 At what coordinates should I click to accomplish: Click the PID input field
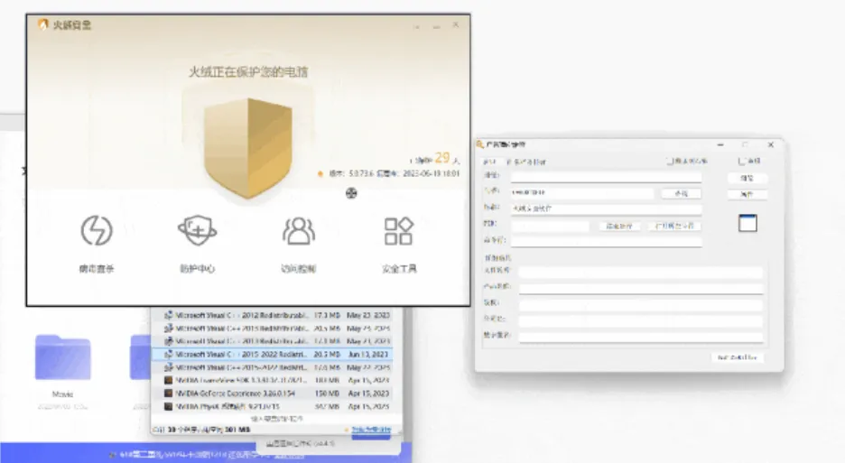pos(550,226)
